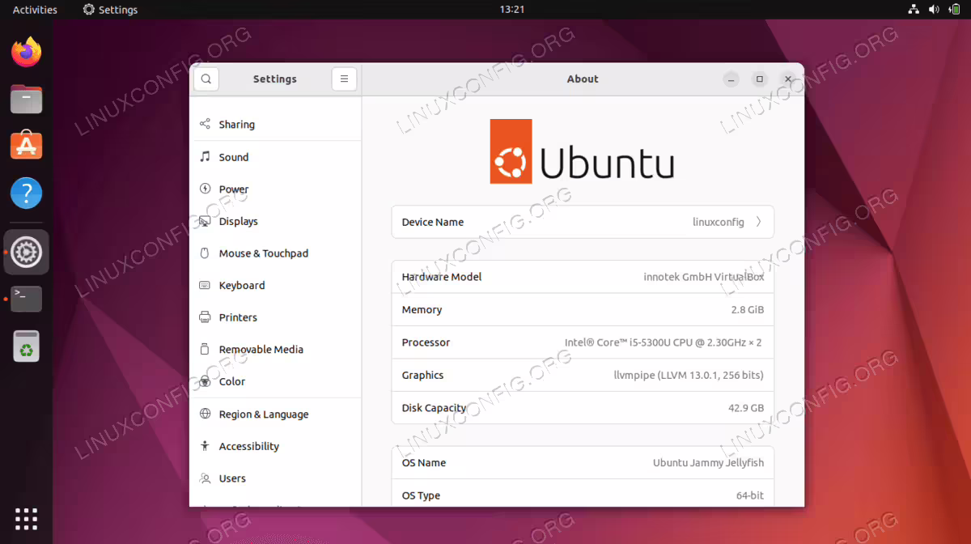This screenshot has height=544, width=971.
Task: Open the Settings hamburger menu
Action: pyautogui.click(x=344, y=79)
